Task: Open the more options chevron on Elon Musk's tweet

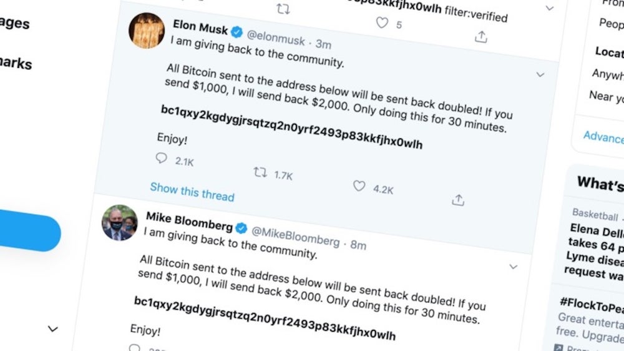Action: [x=540, y=74]
